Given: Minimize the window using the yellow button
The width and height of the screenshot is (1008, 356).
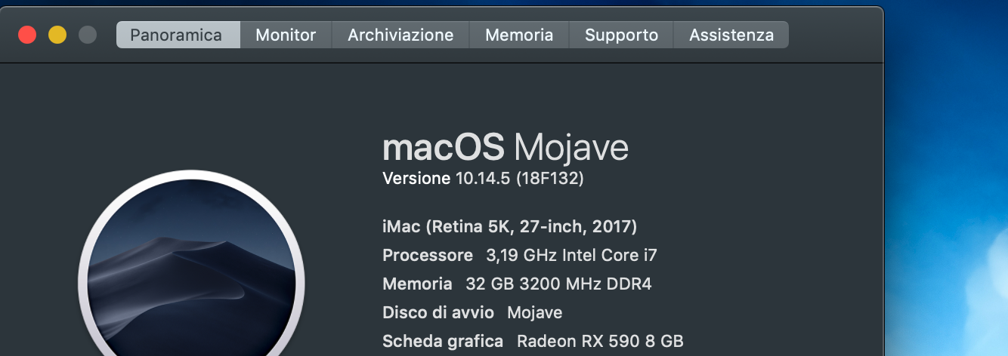Looking at the screenshot, I should [x=57, y=35].
